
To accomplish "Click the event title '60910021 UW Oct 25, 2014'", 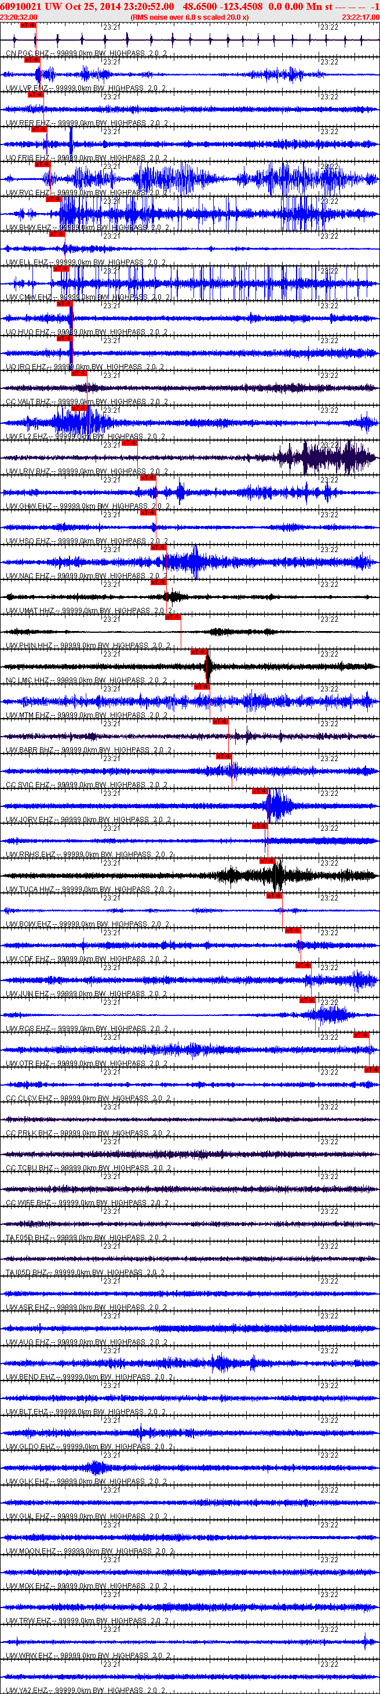I will [x=60, y=6].
